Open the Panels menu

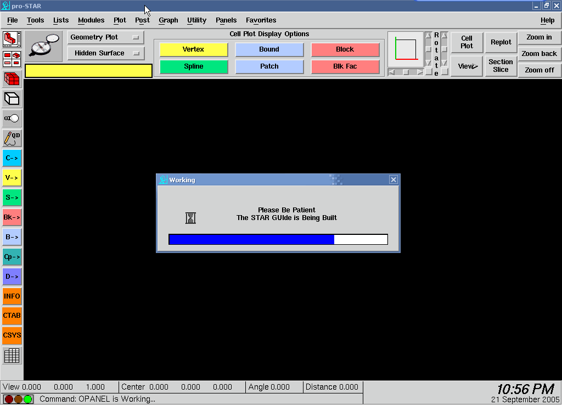[x=226, y=20]
